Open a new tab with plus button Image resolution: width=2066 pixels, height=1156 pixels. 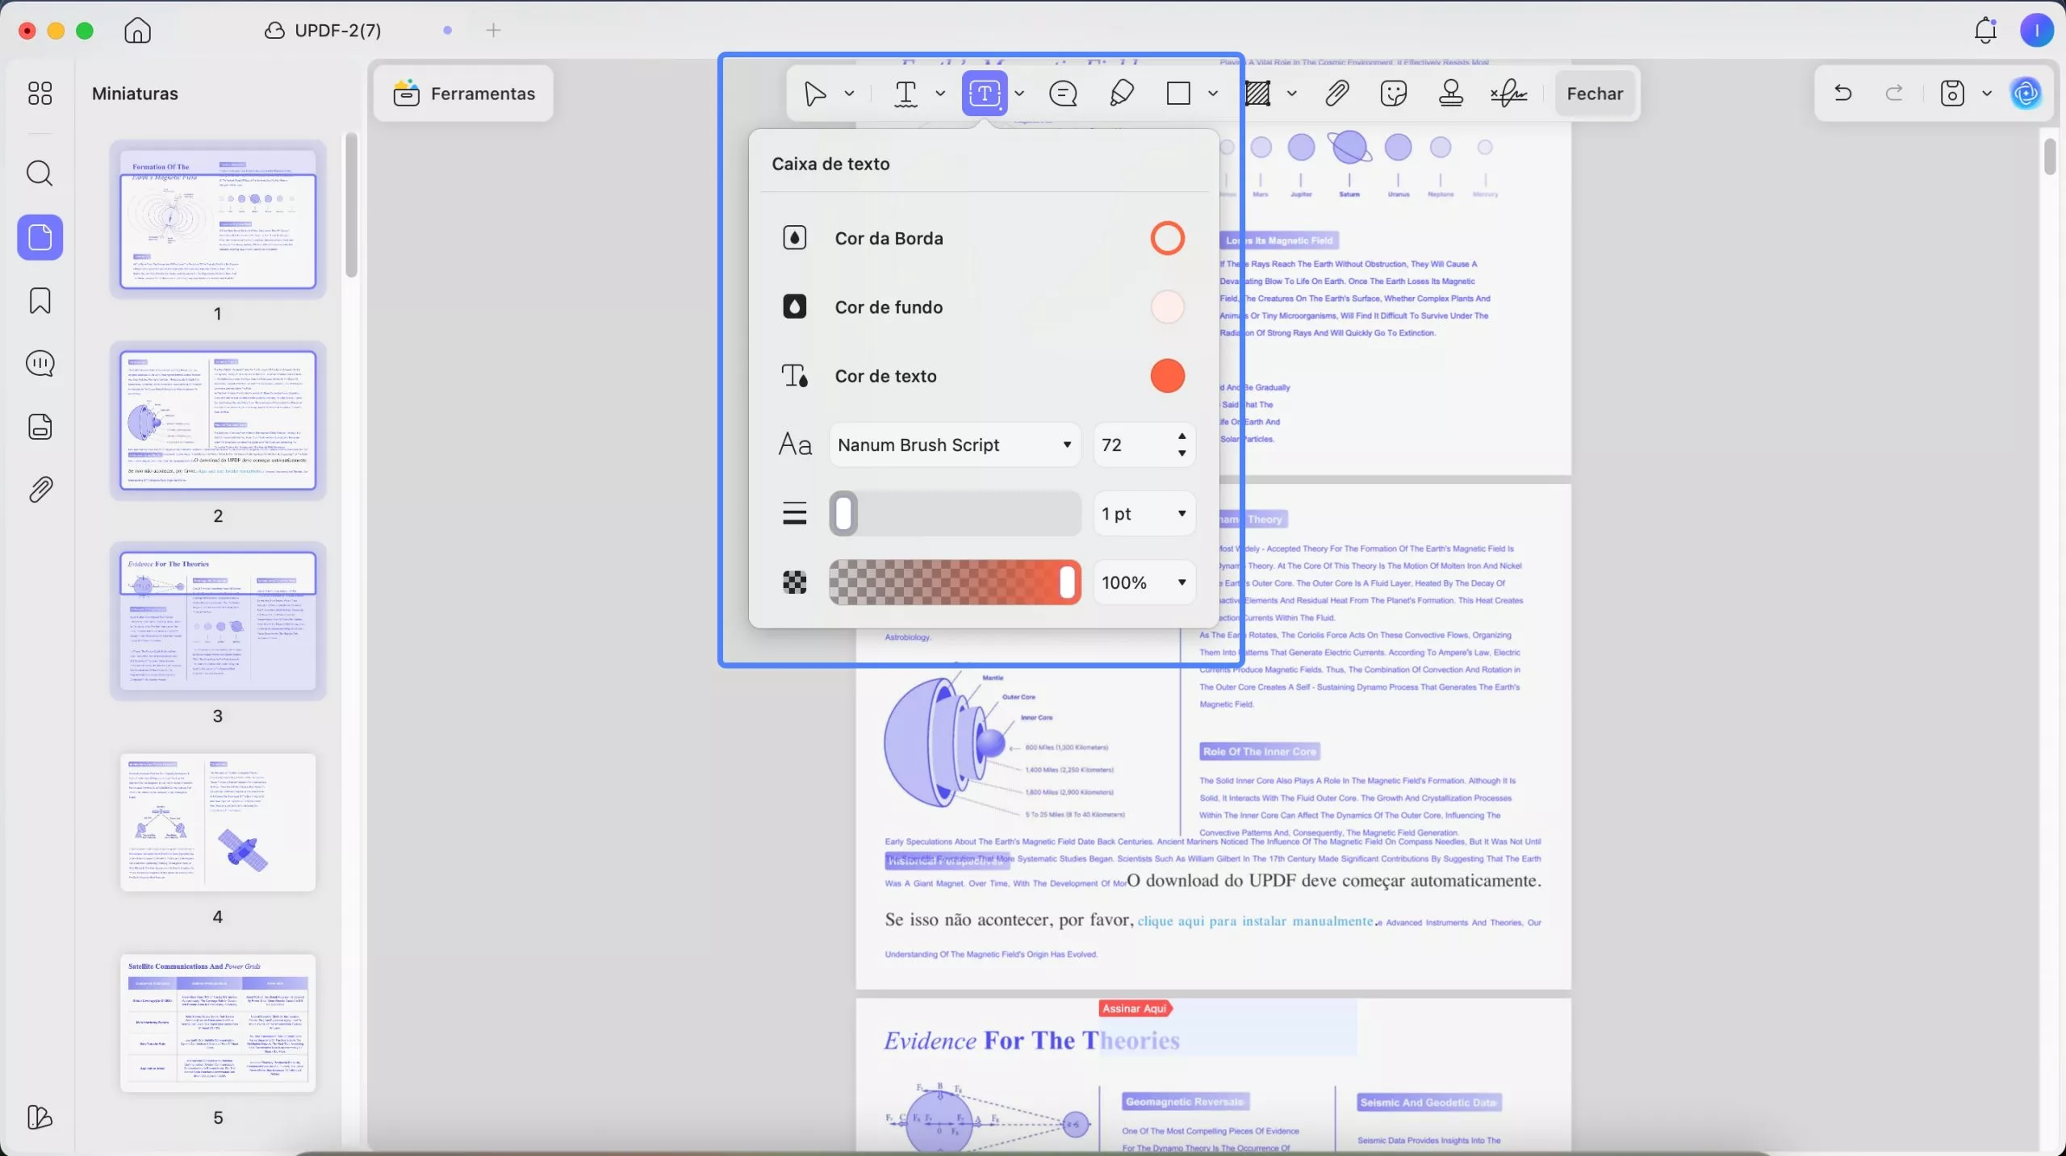point(493,31)
